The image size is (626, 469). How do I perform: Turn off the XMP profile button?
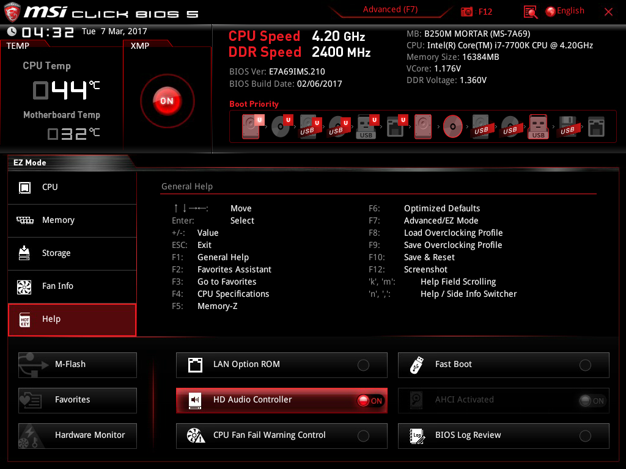(167, 101)
